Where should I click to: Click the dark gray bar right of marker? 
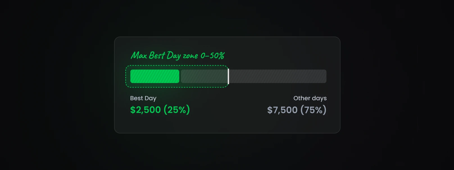[x=278, y=76]
